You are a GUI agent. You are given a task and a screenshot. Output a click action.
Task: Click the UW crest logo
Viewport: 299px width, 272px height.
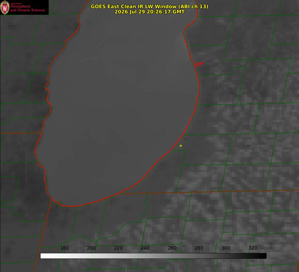5,7
